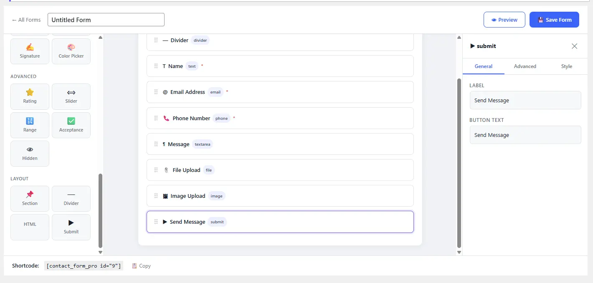Click the 'file' type badge

point(209,170)
